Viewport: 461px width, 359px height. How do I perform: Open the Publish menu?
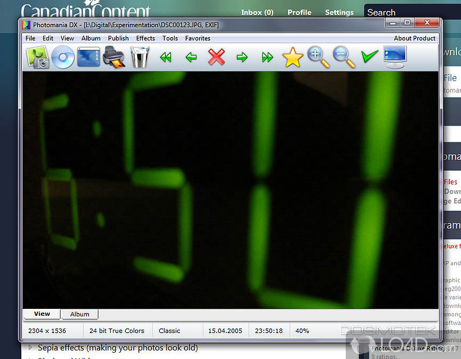[118, 38]
